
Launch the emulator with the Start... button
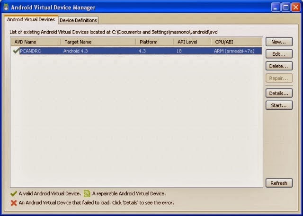pos(279,105)
